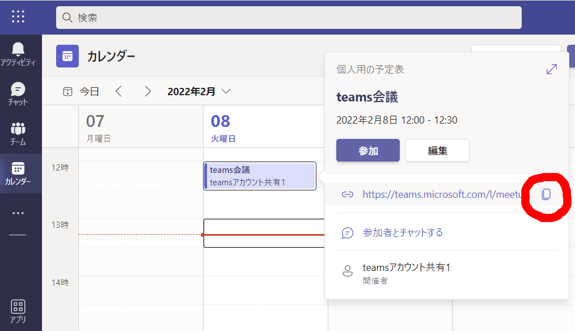Viewport: 575px width, 331px height.
Task: Open アクティビティ in the sidebar
Action: (x=18, y=54)
